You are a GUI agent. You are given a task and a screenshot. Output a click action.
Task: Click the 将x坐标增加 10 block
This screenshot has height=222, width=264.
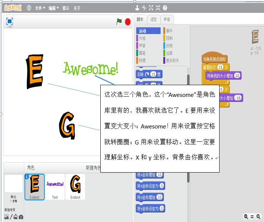(150, 175)
